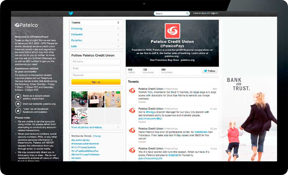Change the Worldwide Trends location

97,136
